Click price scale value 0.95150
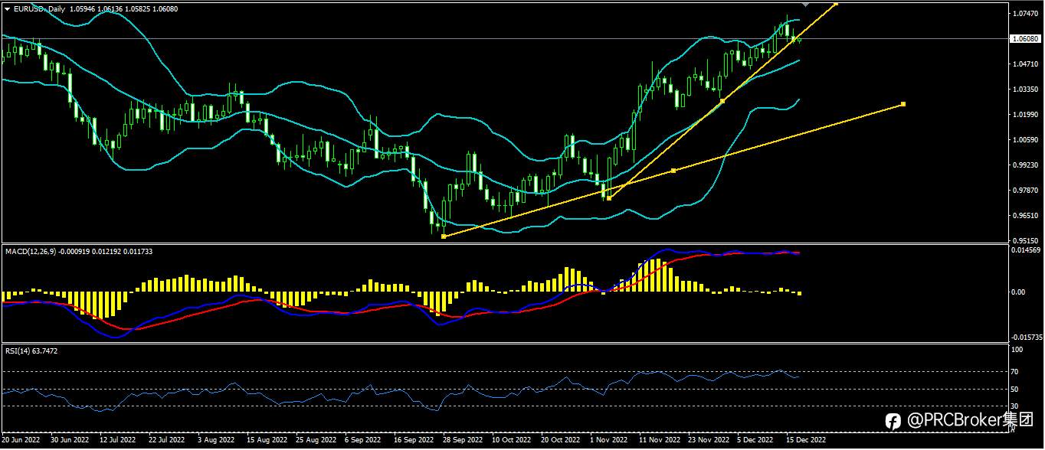 click(1024, 240)
